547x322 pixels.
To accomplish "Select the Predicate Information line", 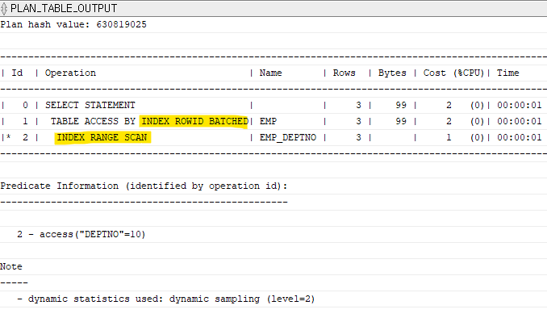I will tap(273, 186).
